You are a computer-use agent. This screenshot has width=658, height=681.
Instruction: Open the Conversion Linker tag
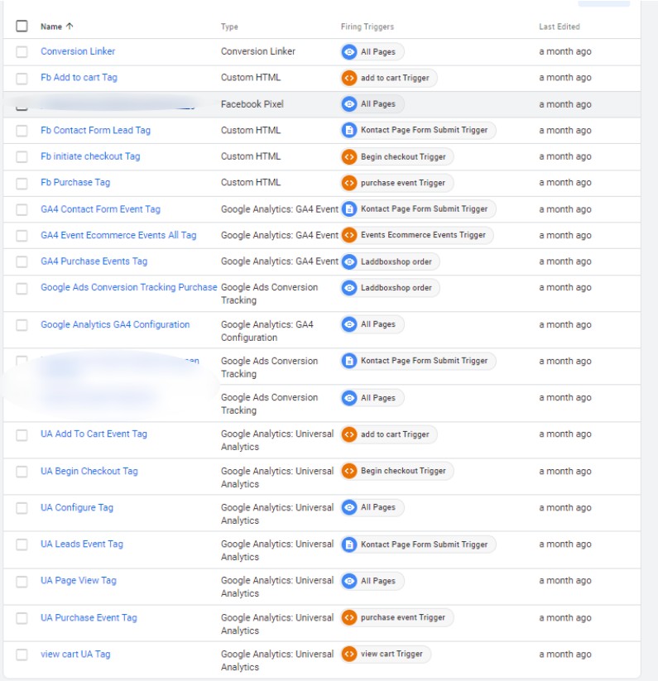pos(78,51)
